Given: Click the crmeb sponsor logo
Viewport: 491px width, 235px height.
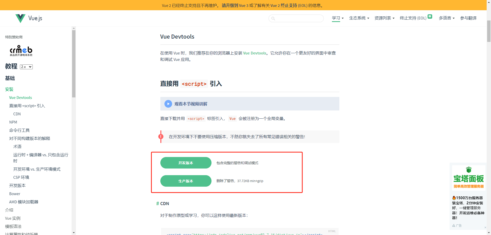Looking at the screenshot, I should (x=21, y=51).
